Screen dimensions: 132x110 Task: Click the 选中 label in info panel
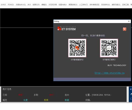click(67, 95)
